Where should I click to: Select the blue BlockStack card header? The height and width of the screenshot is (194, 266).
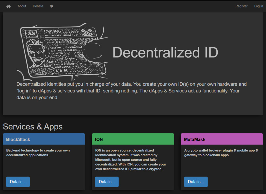point(44,139)
